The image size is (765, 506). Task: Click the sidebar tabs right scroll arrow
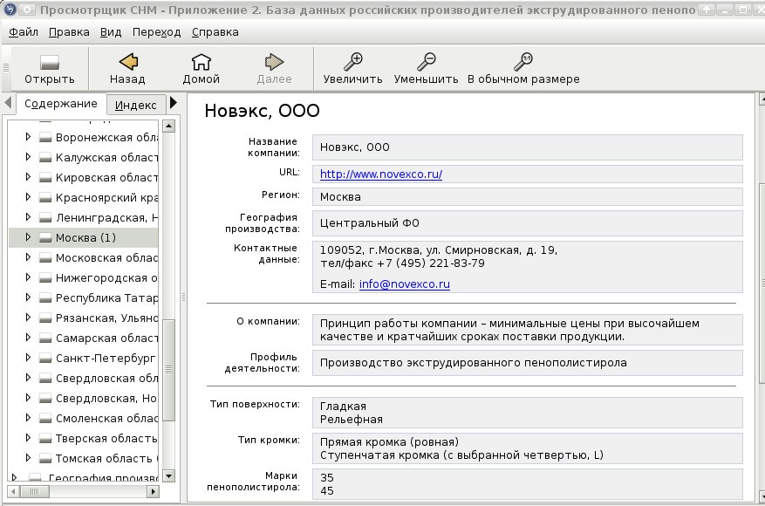174,103
